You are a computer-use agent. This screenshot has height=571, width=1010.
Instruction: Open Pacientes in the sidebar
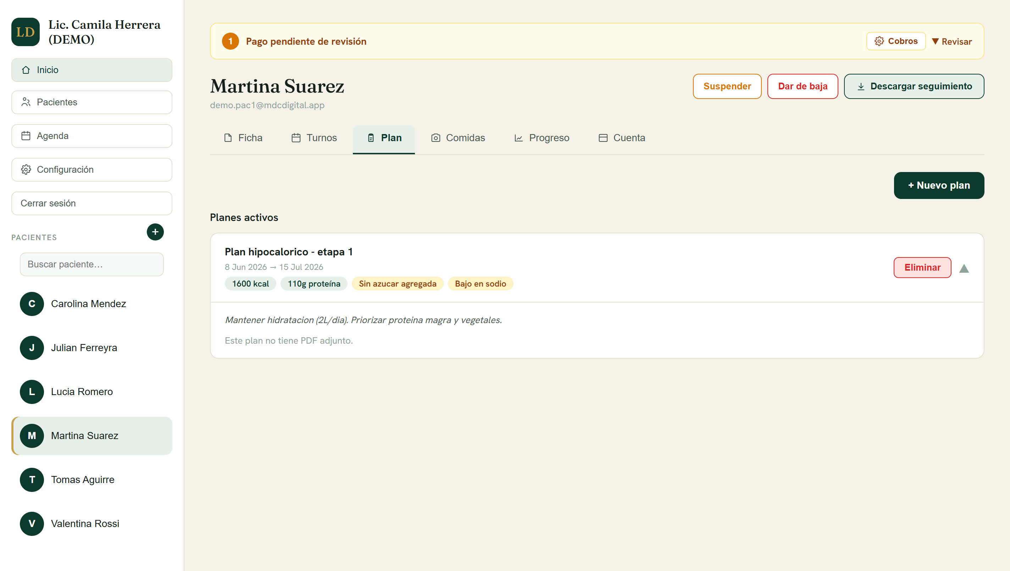pyautogui.click(x=92, y=102)
